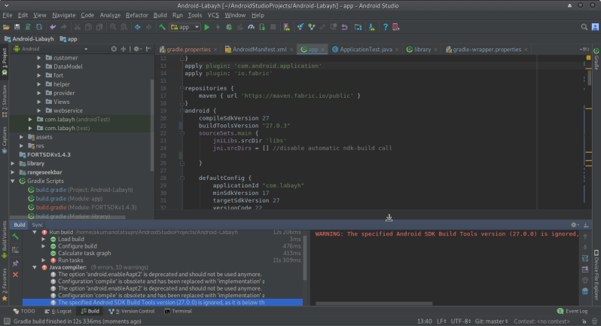Click the Open folder toolbar icon
The width and height of the screenshot is (601, 326).
6,27
